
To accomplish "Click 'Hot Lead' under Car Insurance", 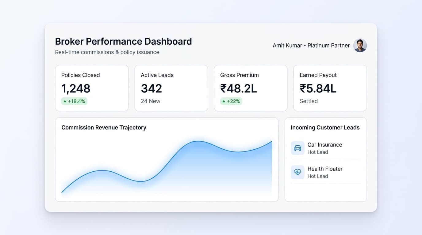I will pyautogui.click(x=318, y=152).
